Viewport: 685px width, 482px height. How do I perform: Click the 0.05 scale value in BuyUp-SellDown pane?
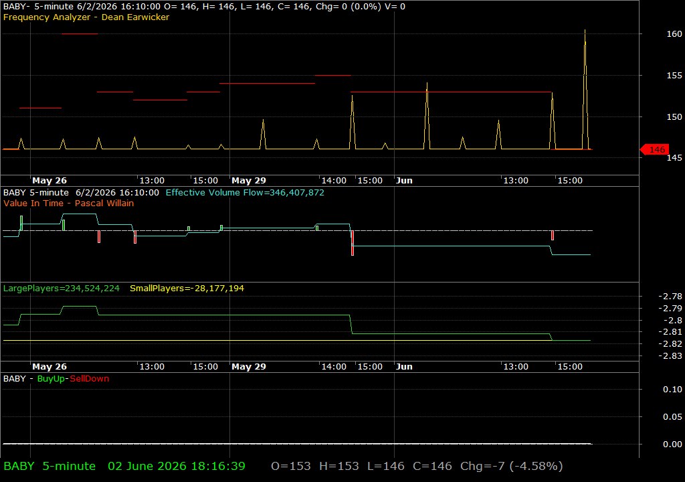(x=672, y=417)
